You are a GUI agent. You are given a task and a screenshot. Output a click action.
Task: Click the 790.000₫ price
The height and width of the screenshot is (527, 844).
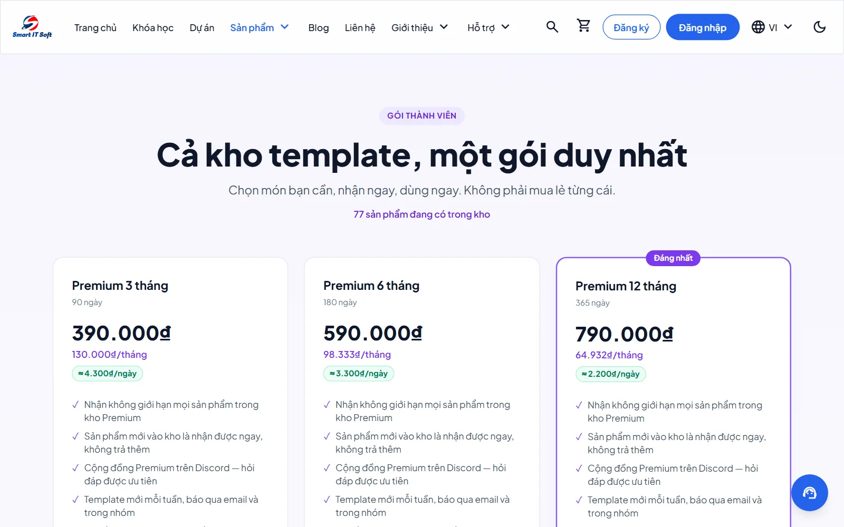625,334
